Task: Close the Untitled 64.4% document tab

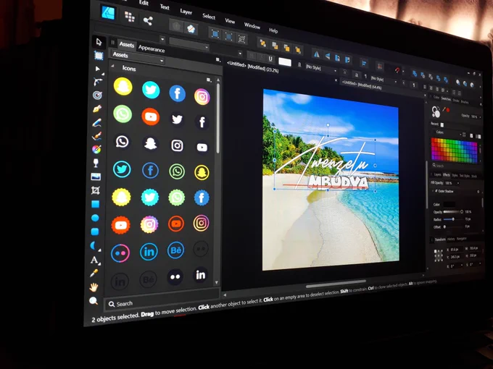Action: (425, 95)
